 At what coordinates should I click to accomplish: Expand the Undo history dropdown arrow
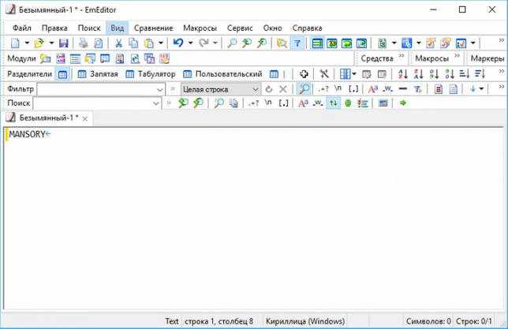tap(191, 43)
